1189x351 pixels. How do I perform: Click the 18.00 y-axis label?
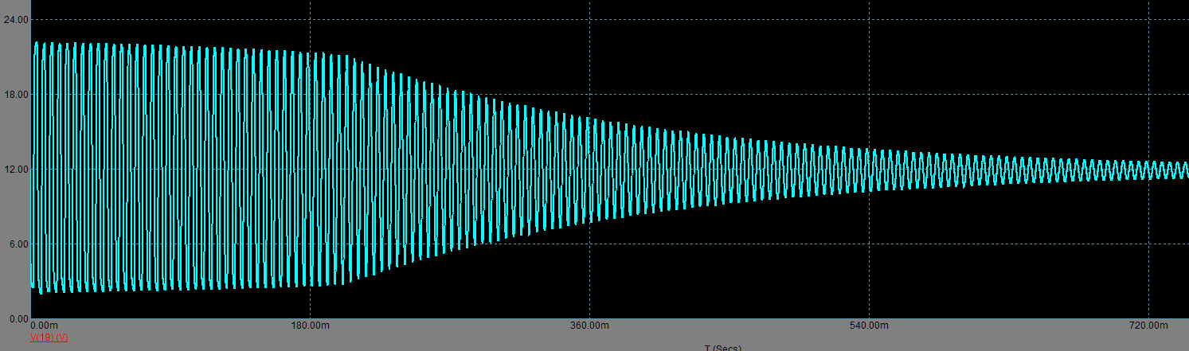tap(16, 94)
